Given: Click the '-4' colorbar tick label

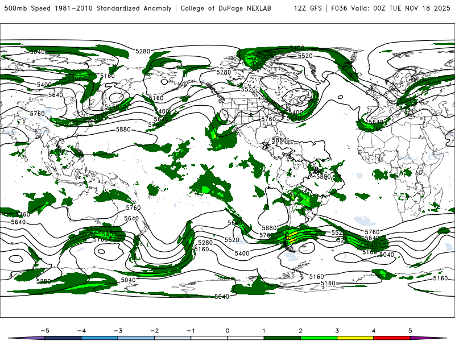Looking at the screenshot, I should 81,331.
